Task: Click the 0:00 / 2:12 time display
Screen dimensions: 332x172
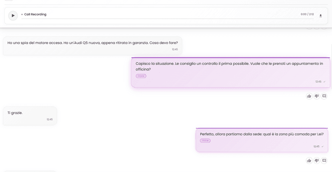Action: coord(307,14)
